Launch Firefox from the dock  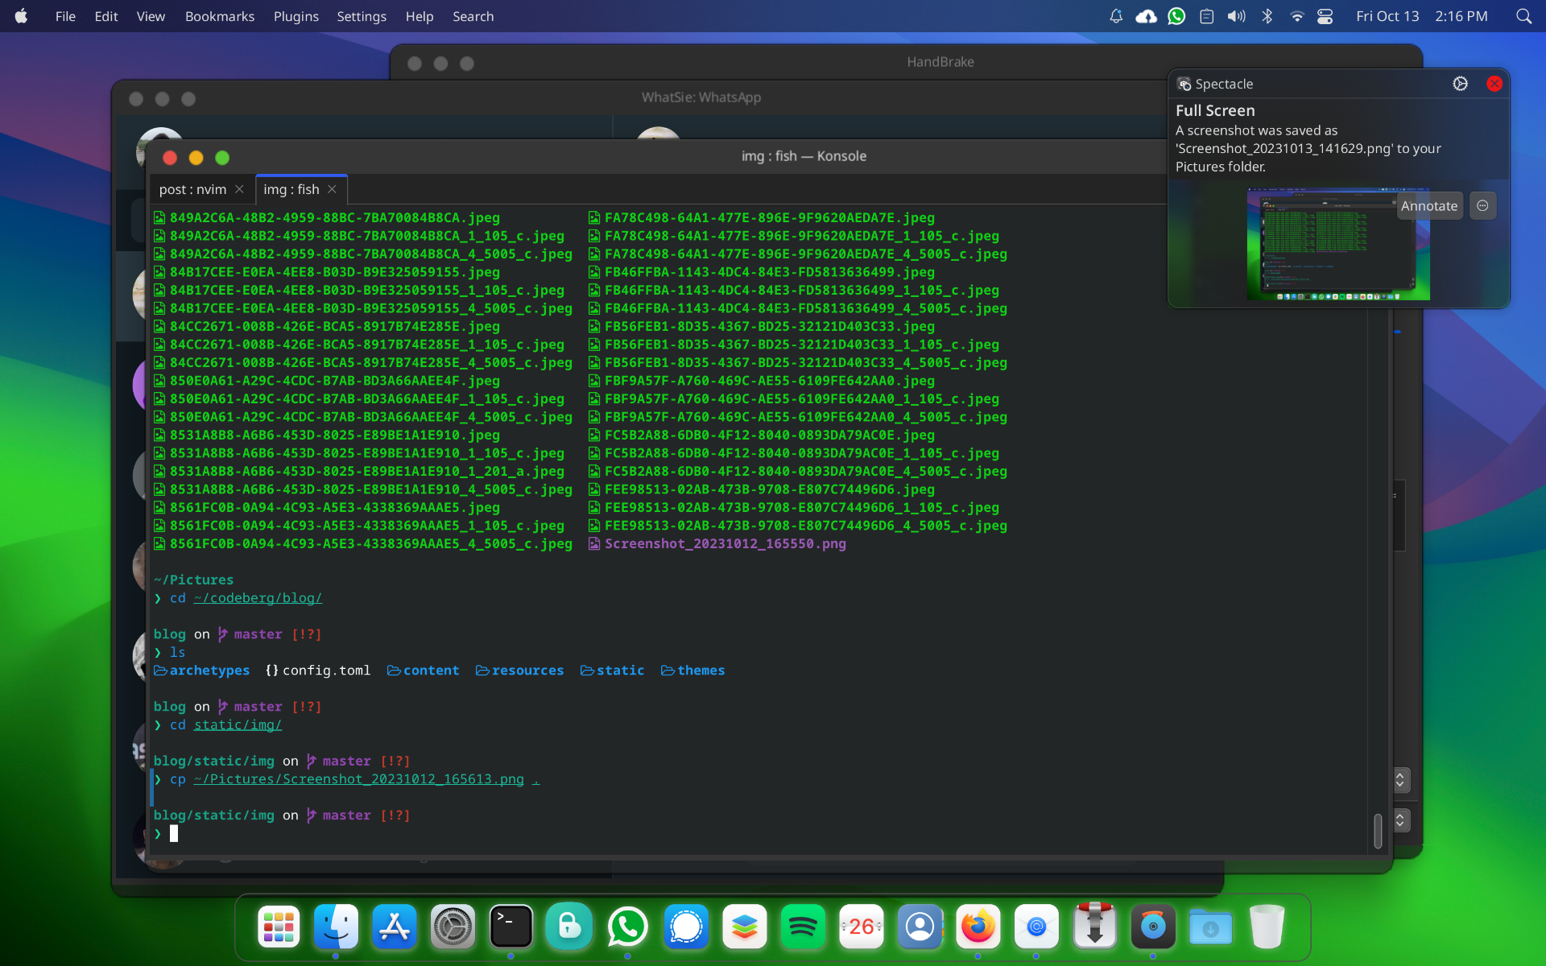pos(978,927)
